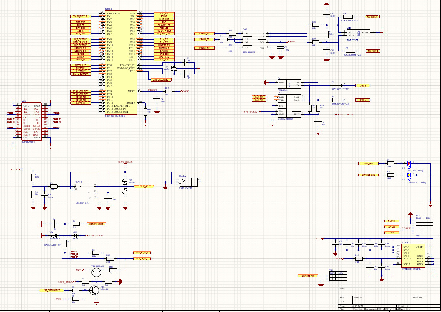The image size is (441, 312).
Task: Select the DA2 RS-485 transceiver block
Action: 255,41
